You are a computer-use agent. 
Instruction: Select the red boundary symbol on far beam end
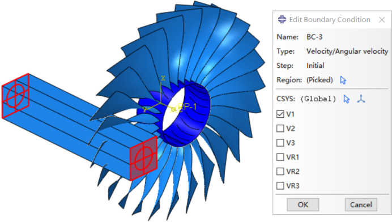pyautogui.click(x=15, y=96)
